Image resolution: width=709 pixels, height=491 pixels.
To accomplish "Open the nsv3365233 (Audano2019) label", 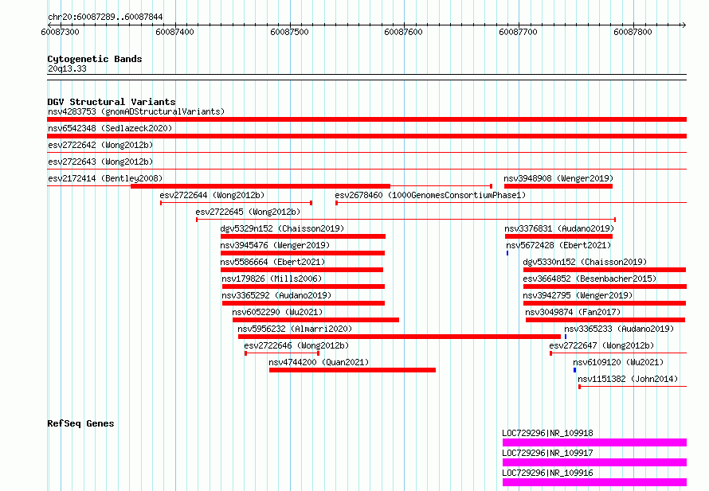I will pyautogui.click(x=619, y=329).
